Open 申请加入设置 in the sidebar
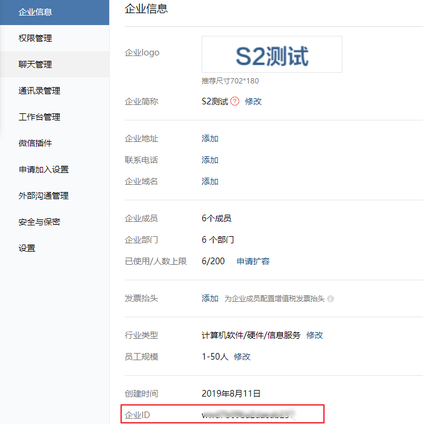Screen dimensions: 423x424 (x=44, y=169)
